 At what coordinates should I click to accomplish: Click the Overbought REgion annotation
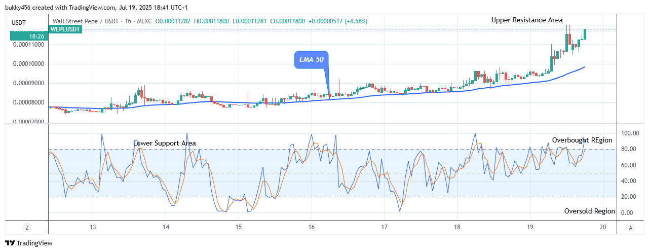tap(582, 140)
